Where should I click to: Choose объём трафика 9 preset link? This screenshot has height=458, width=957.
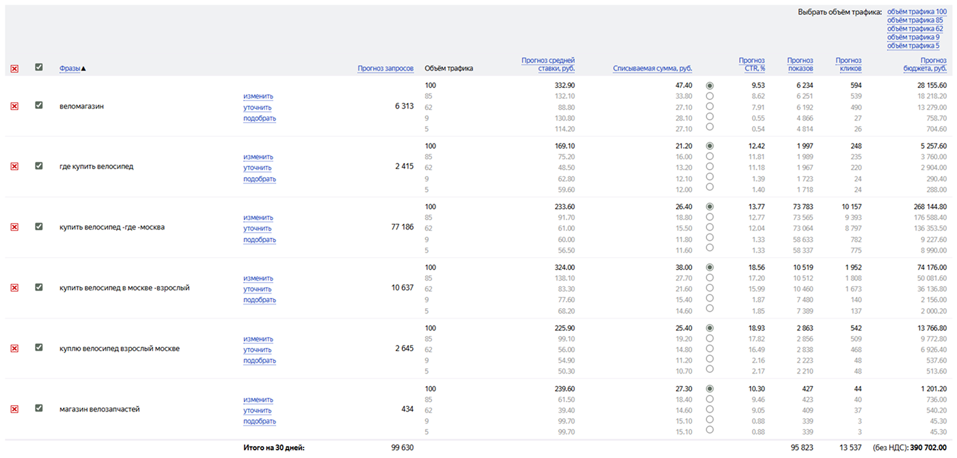tap(913, 37)
